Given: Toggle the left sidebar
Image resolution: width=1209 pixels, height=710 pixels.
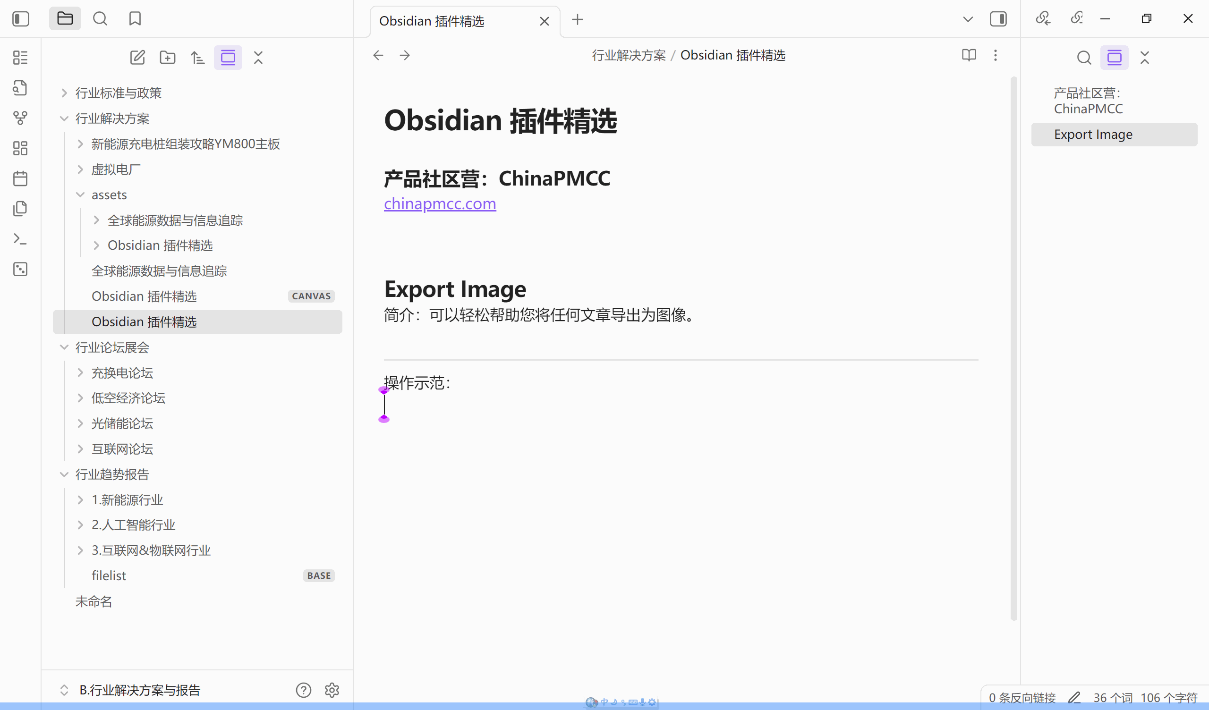Looking at the screenshot, I should coord(20,19).
